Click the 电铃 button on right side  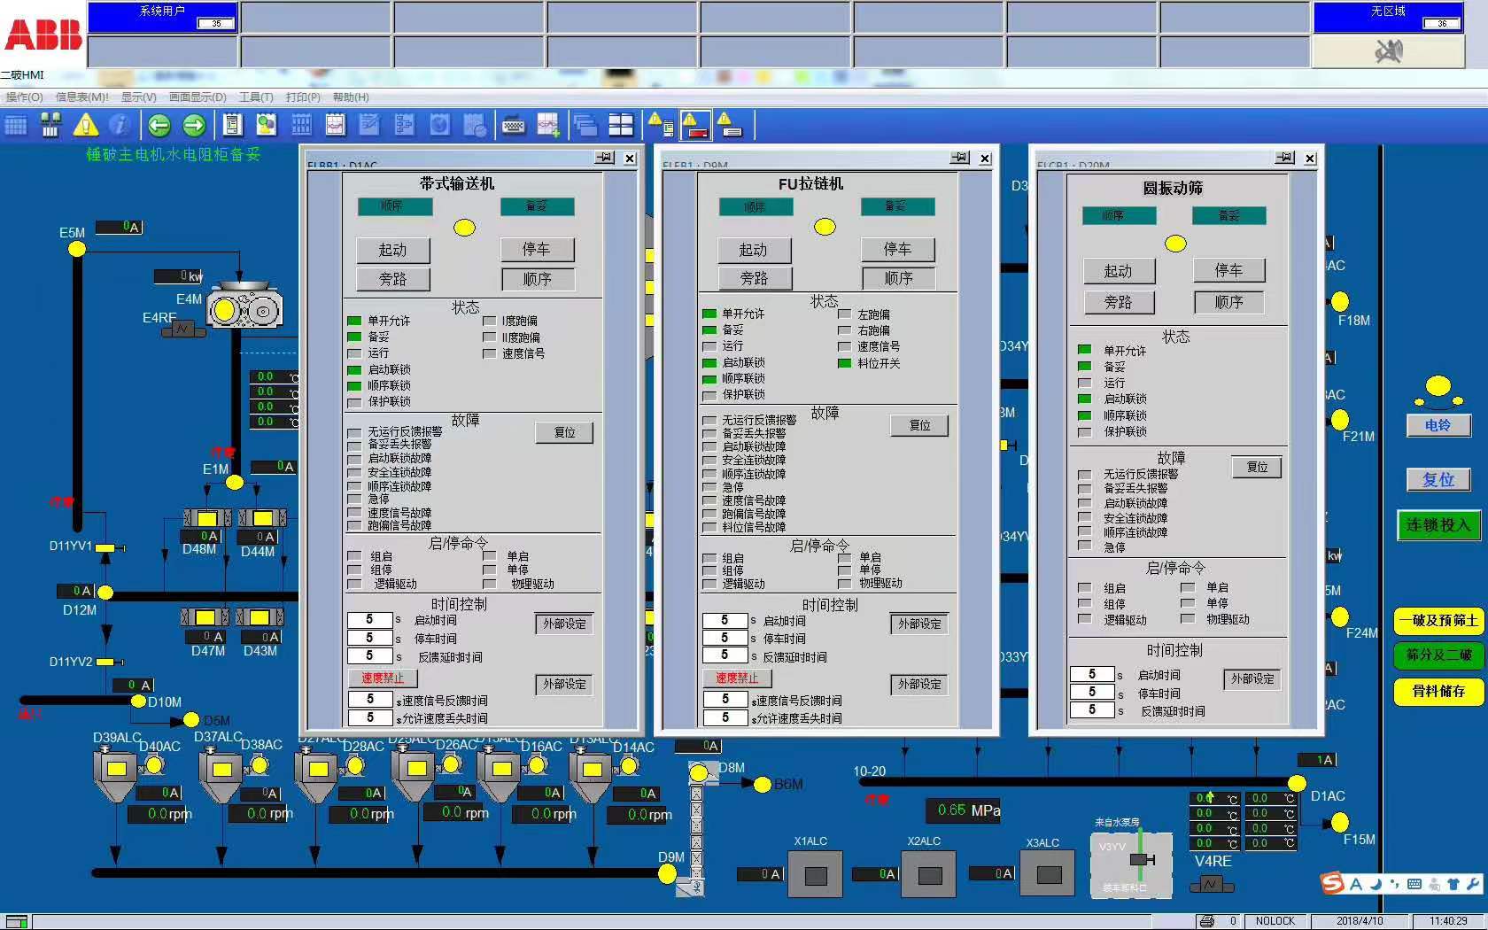point(1438,425)
